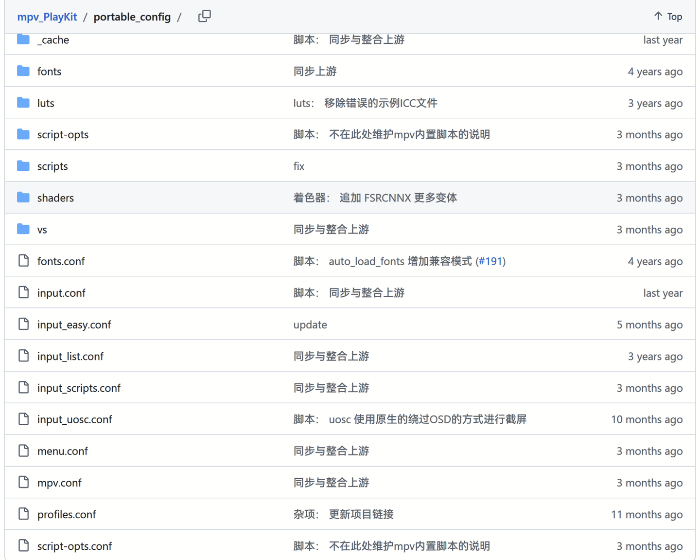Open the 'fix' commit message
Viewport: 700px width, 560px height.
point(299,166)
